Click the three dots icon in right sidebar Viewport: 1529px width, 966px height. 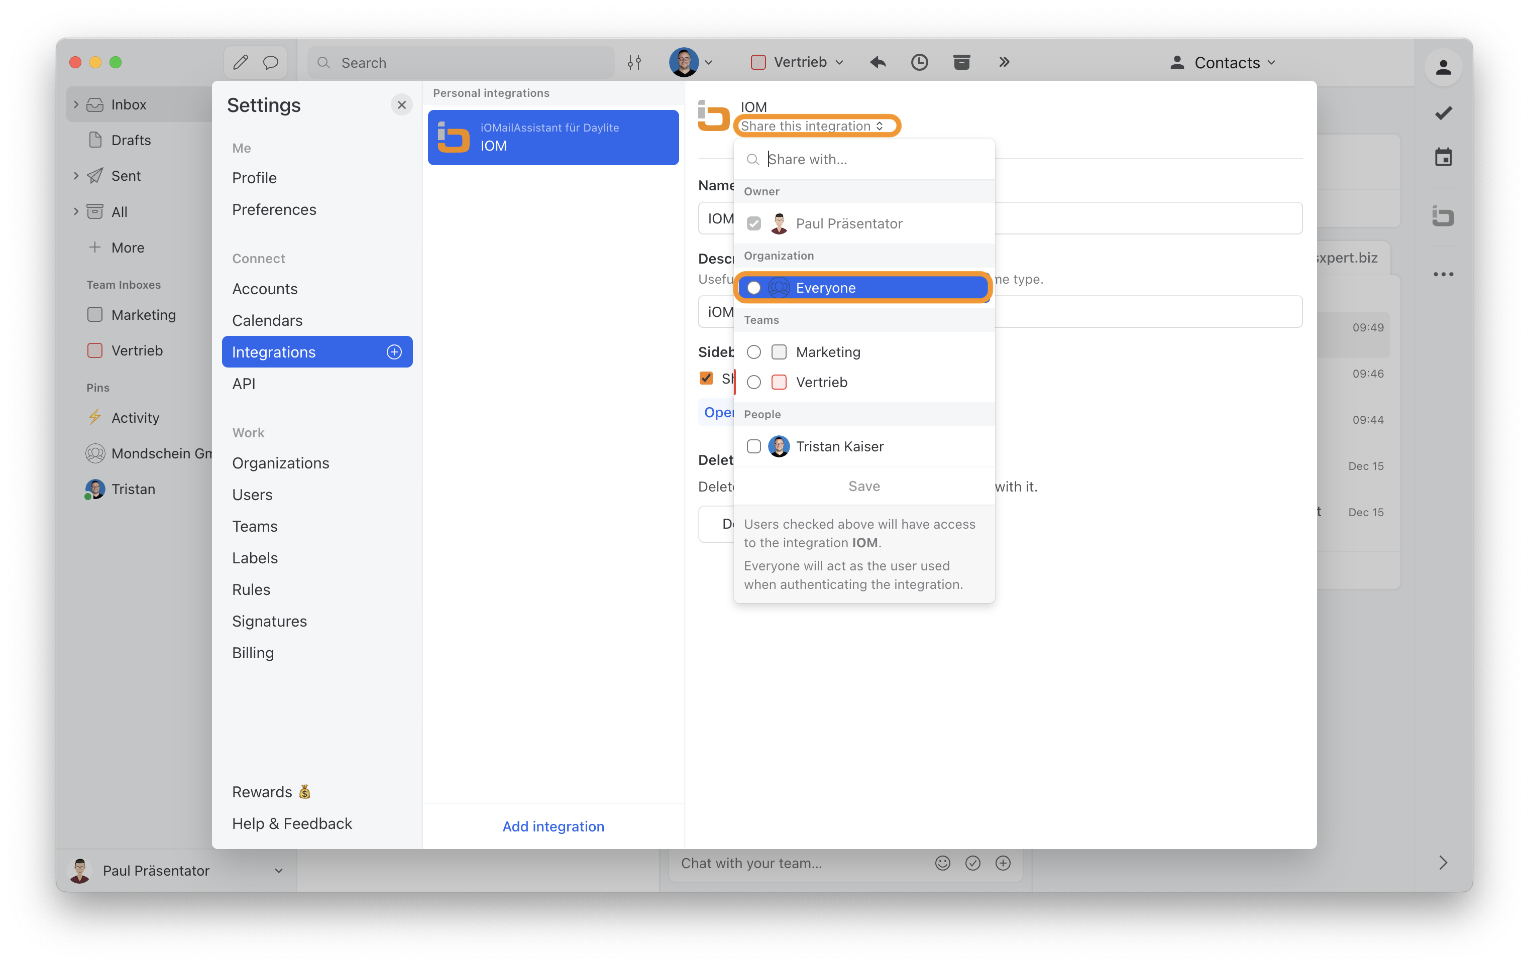coord(1443,275)
